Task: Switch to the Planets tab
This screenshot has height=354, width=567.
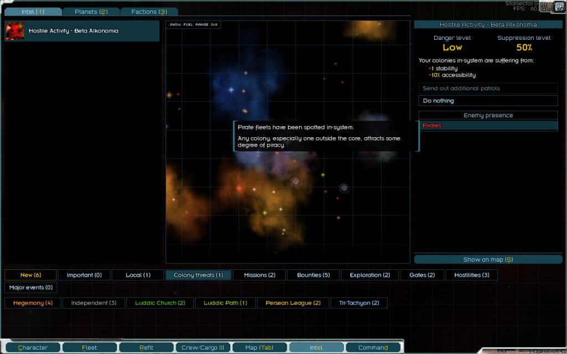Action: point(91,12)
